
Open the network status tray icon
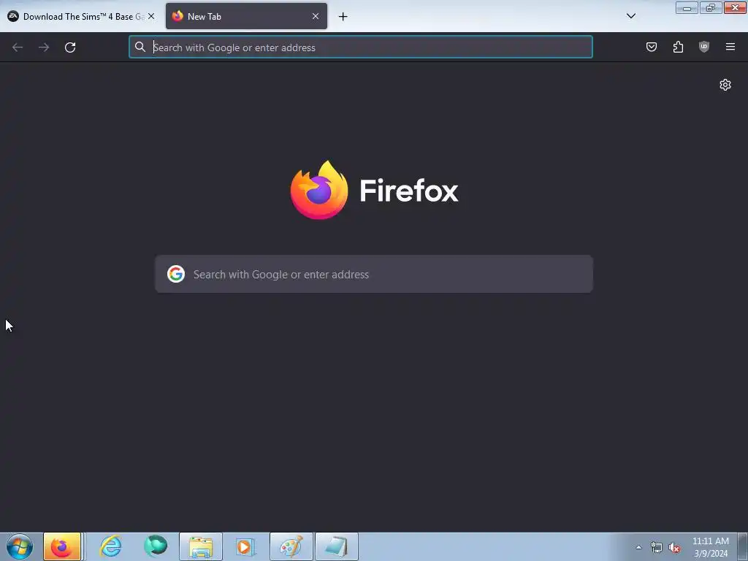[x=657, y=547]
